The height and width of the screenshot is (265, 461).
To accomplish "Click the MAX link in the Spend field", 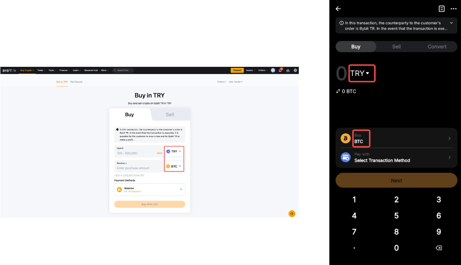I will tap(160, 153).
